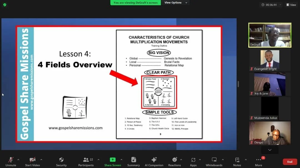Image resolution: width=300 pixels, height=168 pixels.
Task: Open share options arrow beside Share Screen
Action: (x=121, y=160)
